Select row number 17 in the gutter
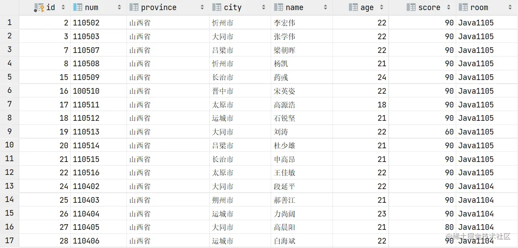Viewport: 518px width, 248px height. (9, 241)
